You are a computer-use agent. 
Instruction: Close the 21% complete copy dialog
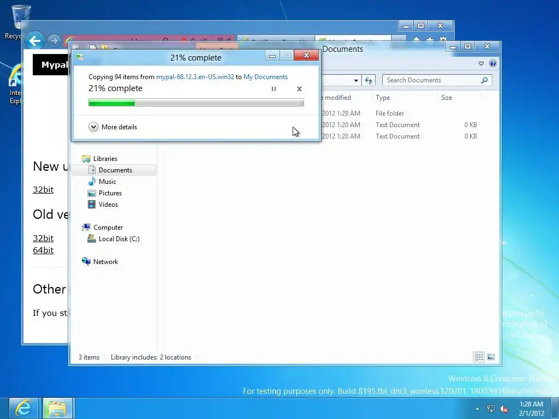(x=306, y=55)
